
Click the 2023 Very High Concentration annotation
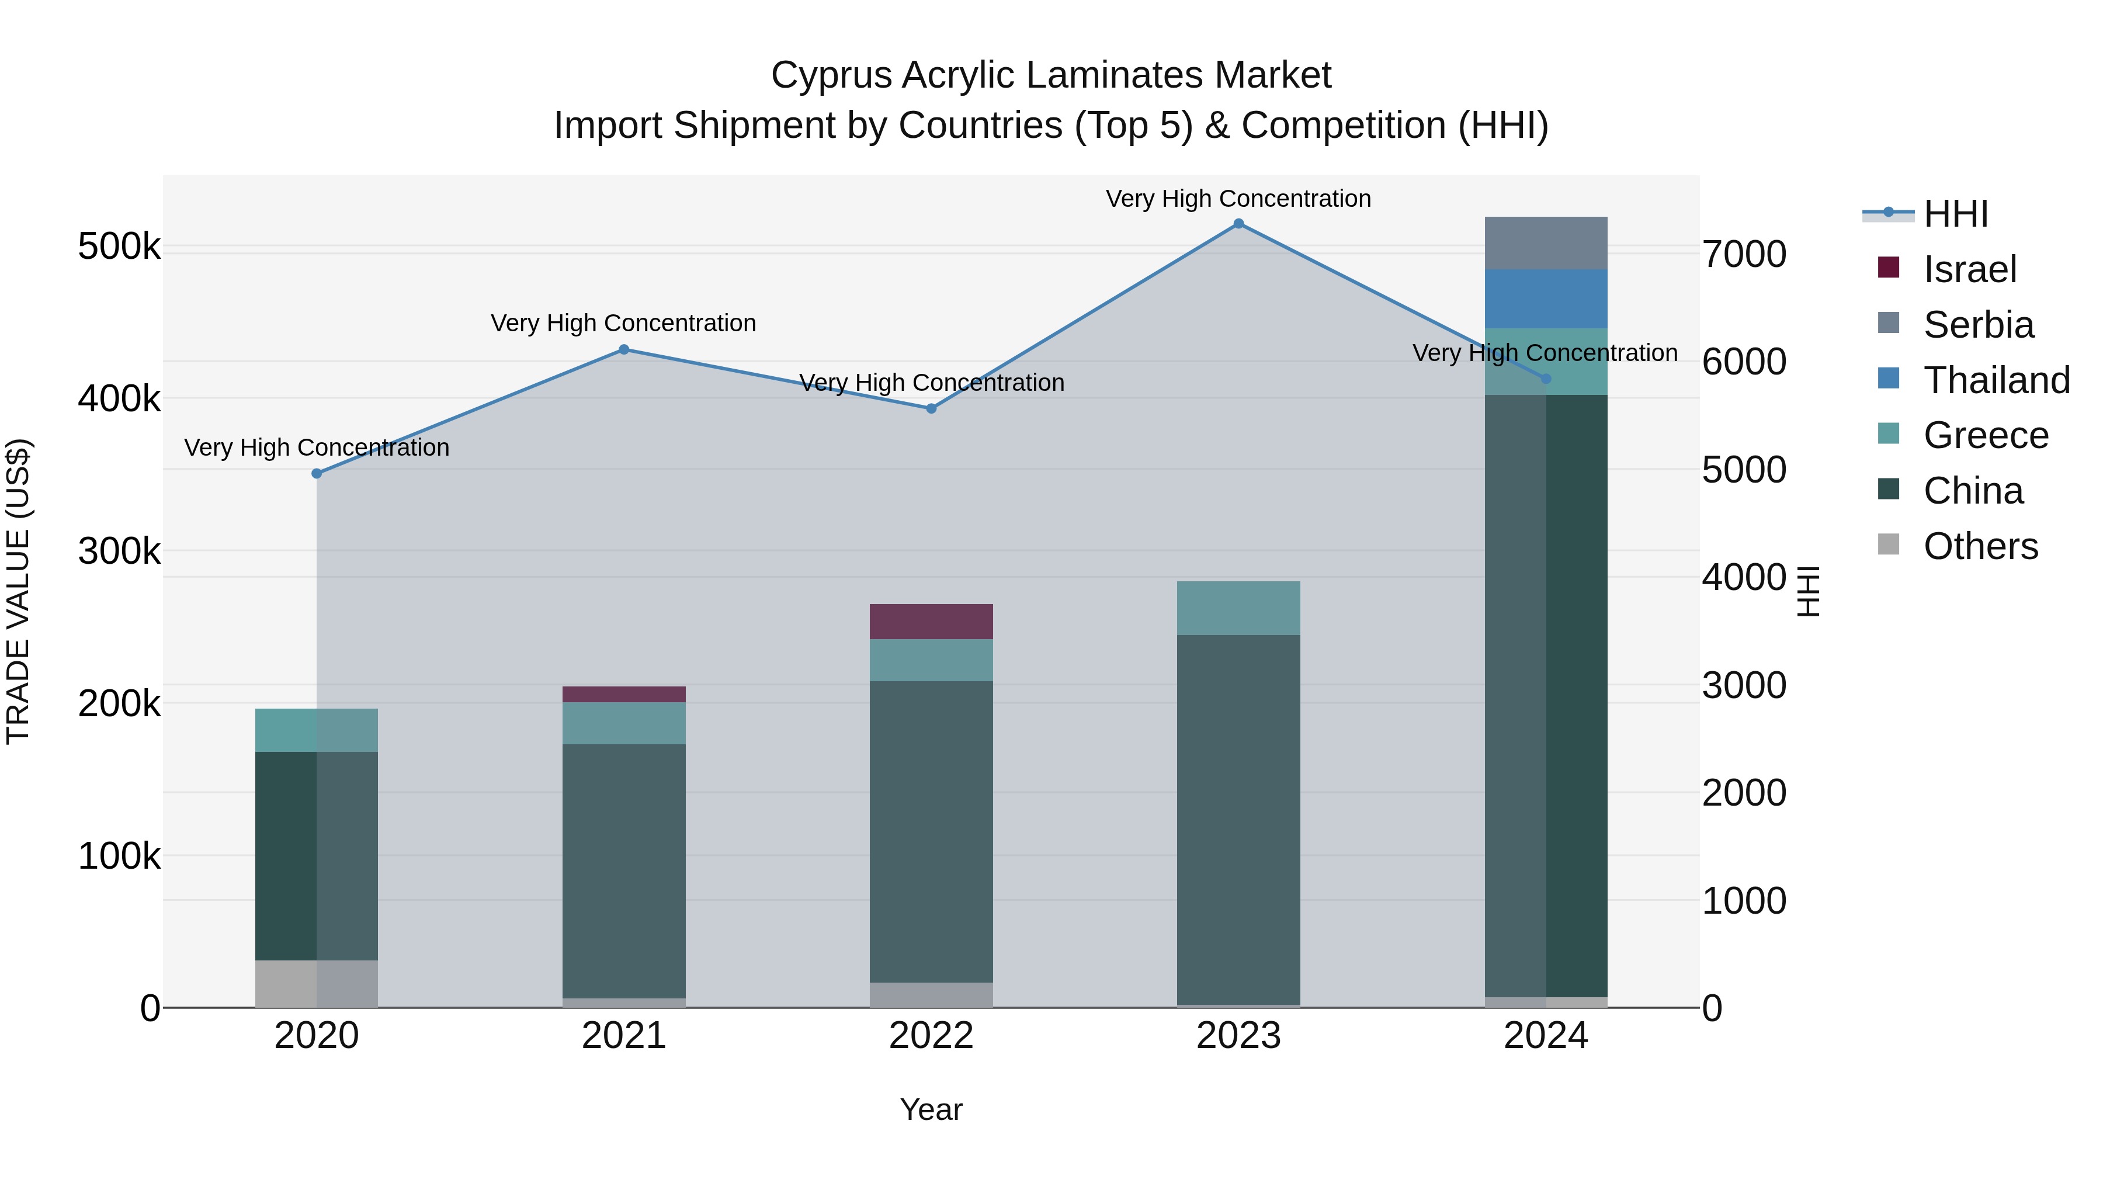coord(1238,199)
